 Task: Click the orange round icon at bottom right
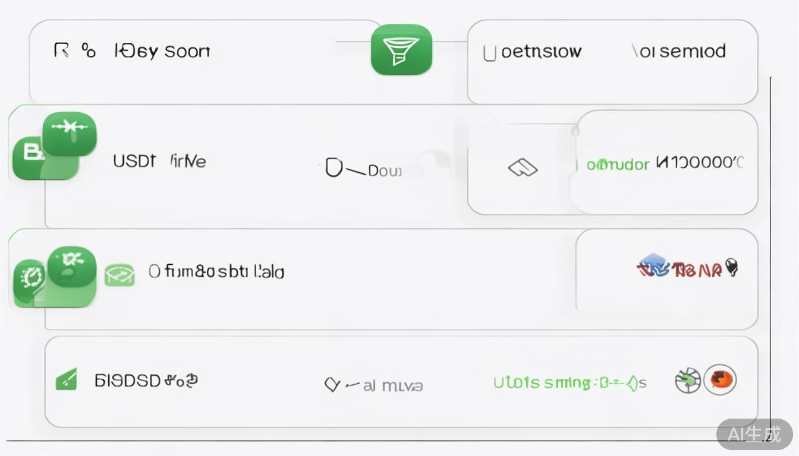(721, 379)
